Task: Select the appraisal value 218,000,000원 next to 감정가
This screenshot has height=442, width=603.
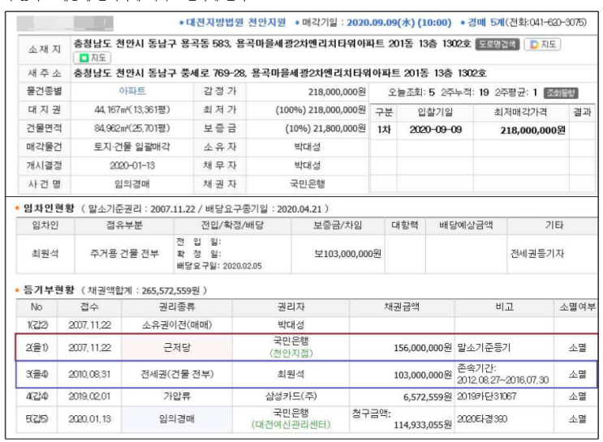Action: [337, 92]
